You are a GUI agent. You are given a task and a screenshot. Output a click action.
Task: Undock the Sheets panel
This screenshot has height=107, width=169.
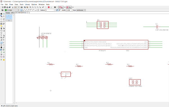pyautogui.click(x=12, y=13)
